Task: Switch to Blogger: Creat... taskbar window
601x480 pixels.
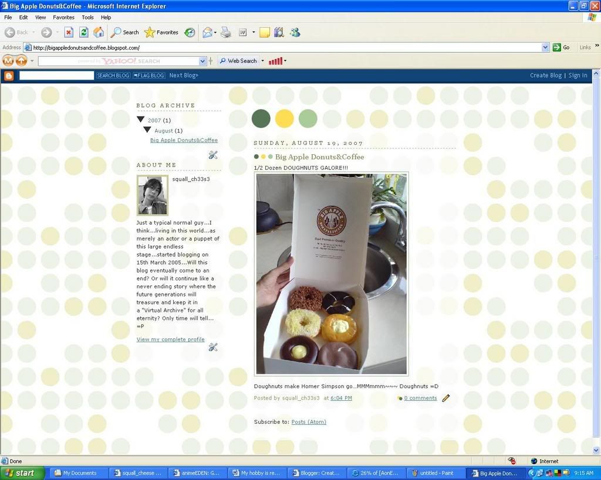Action: [x=316, y=473]
